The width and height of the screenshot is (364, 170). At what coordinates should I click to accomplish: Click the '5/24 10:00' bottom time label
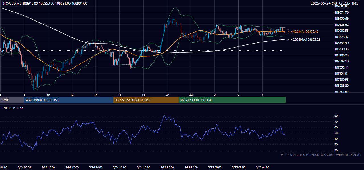tap(48, 167)
